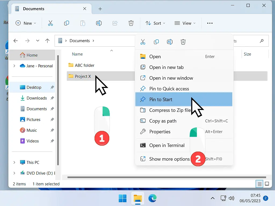Click the Search Documents field
Image resolution: width=275 pixels, height=206 pixels.
click(x=250, y=41)
